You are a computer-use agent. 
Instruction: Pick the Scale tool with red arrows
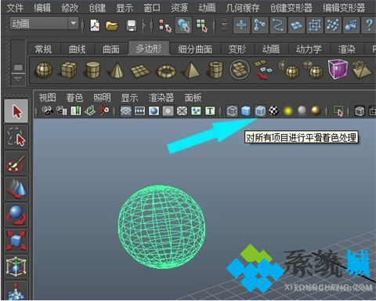(x=16, y=241)
